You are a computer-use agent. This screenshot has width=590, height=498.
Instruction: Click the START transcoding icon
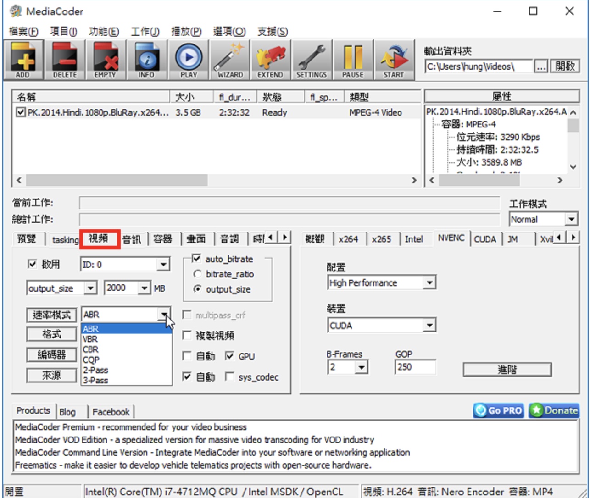[x=394, y=60]
